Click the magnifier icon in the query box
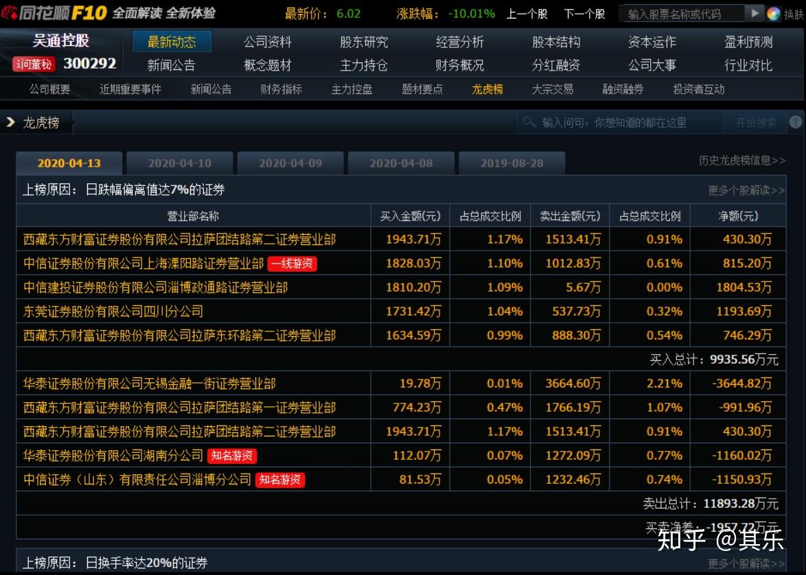Screen dimensions: 806x575 point(529,122)
